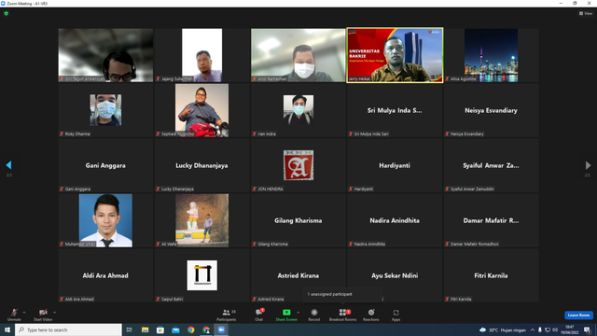597x336 pixels.
Task: Select Jerry Heikal's highlighted video tile
Action: (x=395, y=55)
